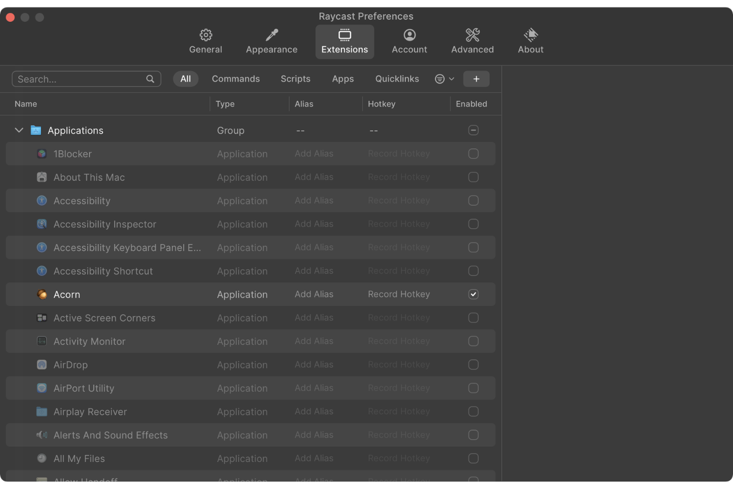The image size is (733, 489).
Task: Click the Applications folder icon
Action: pos(36,130)
